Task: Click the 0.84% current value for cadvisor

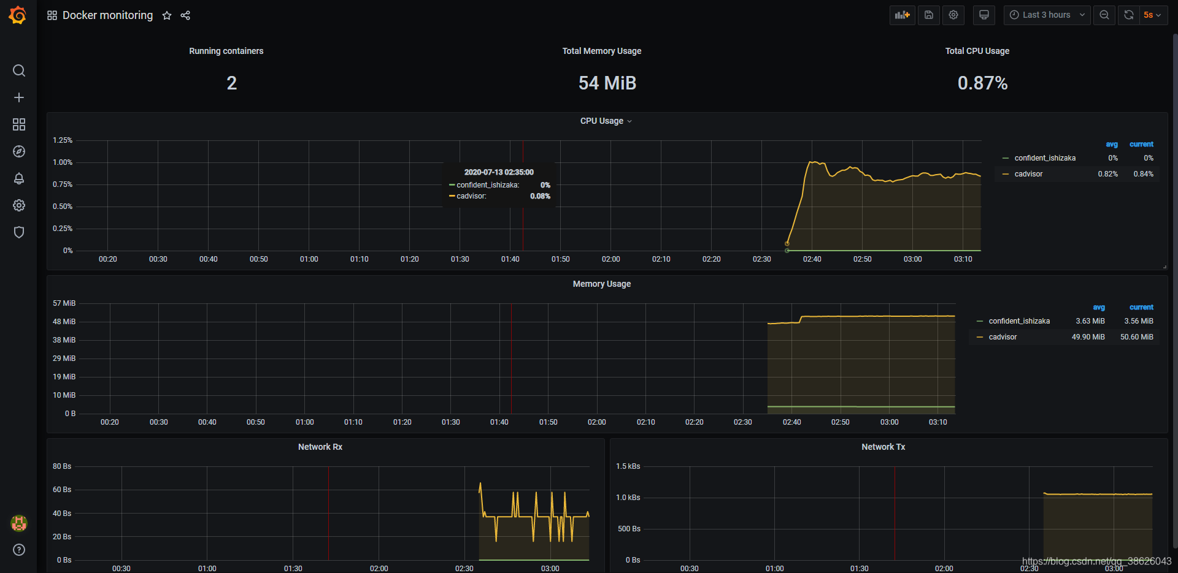Action: pyautogui.click(x=1144, y=174)
